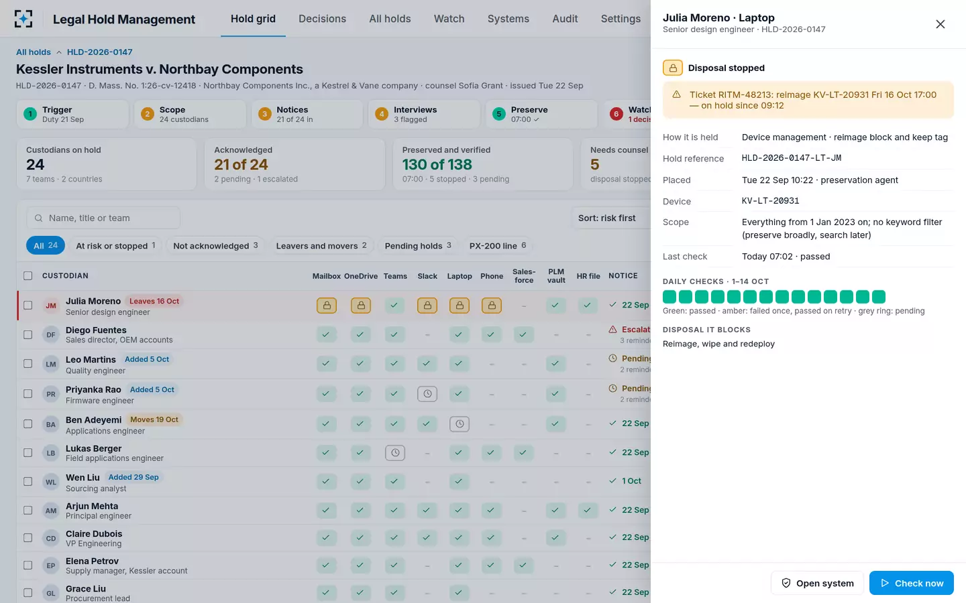Click Leo Martins's PLM vault check icon
This screenshot has width=966, height=603.
point(555,364)
